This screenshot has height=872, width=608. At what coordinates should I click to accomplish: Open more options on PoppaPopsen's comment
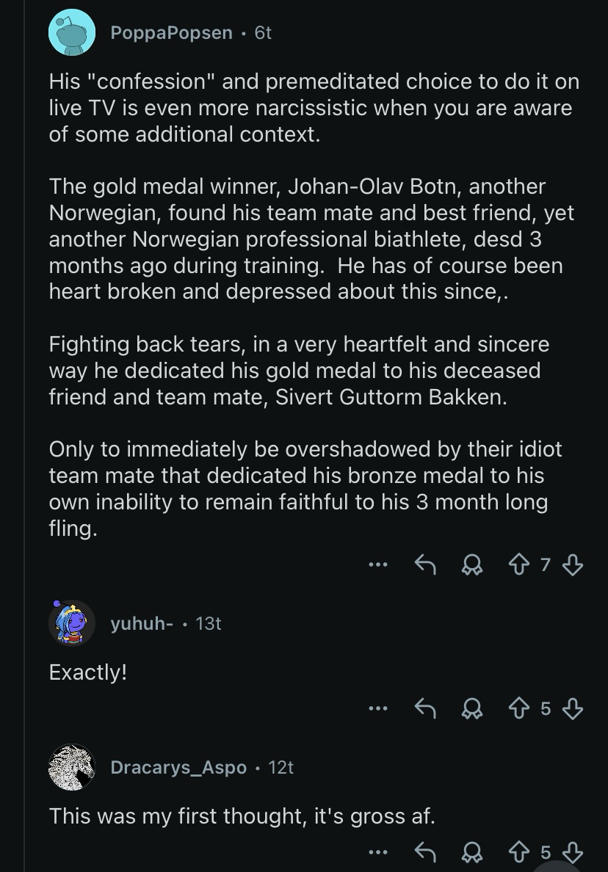(x=378, y=564)
